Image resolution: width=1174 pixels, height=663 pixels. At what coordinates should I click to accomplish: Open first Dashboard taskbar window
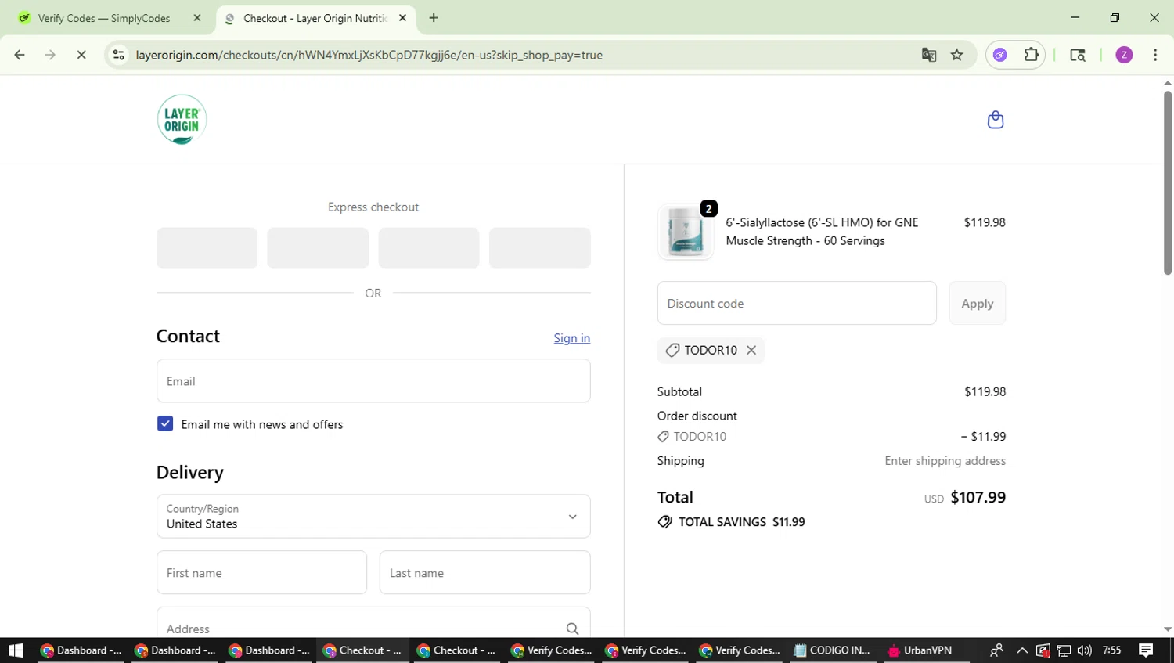81,650
